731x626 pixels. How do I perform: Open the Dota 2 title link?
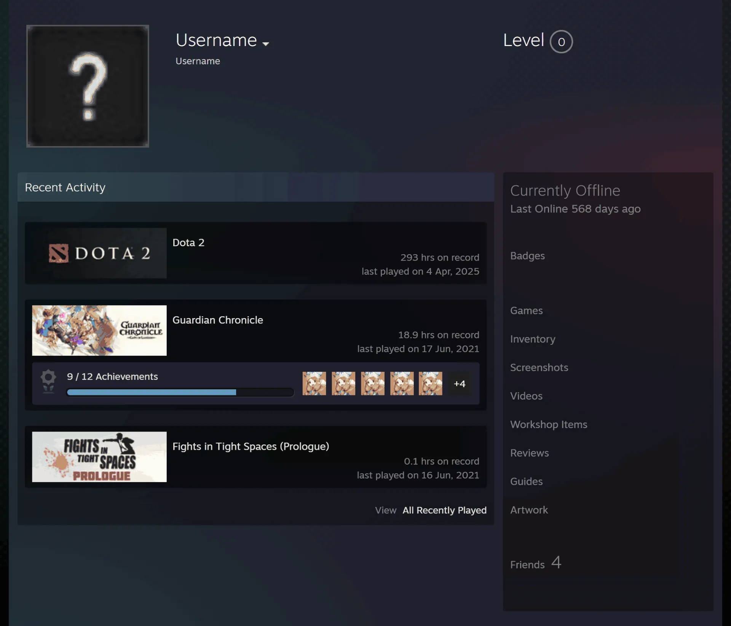point(188,242)
